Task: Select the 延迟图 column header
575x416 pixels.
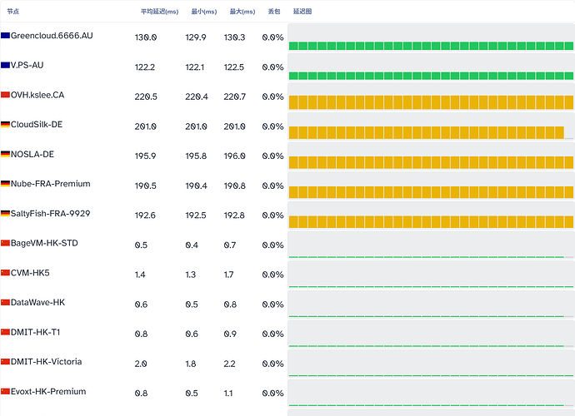Action: (x=302, y=12)
